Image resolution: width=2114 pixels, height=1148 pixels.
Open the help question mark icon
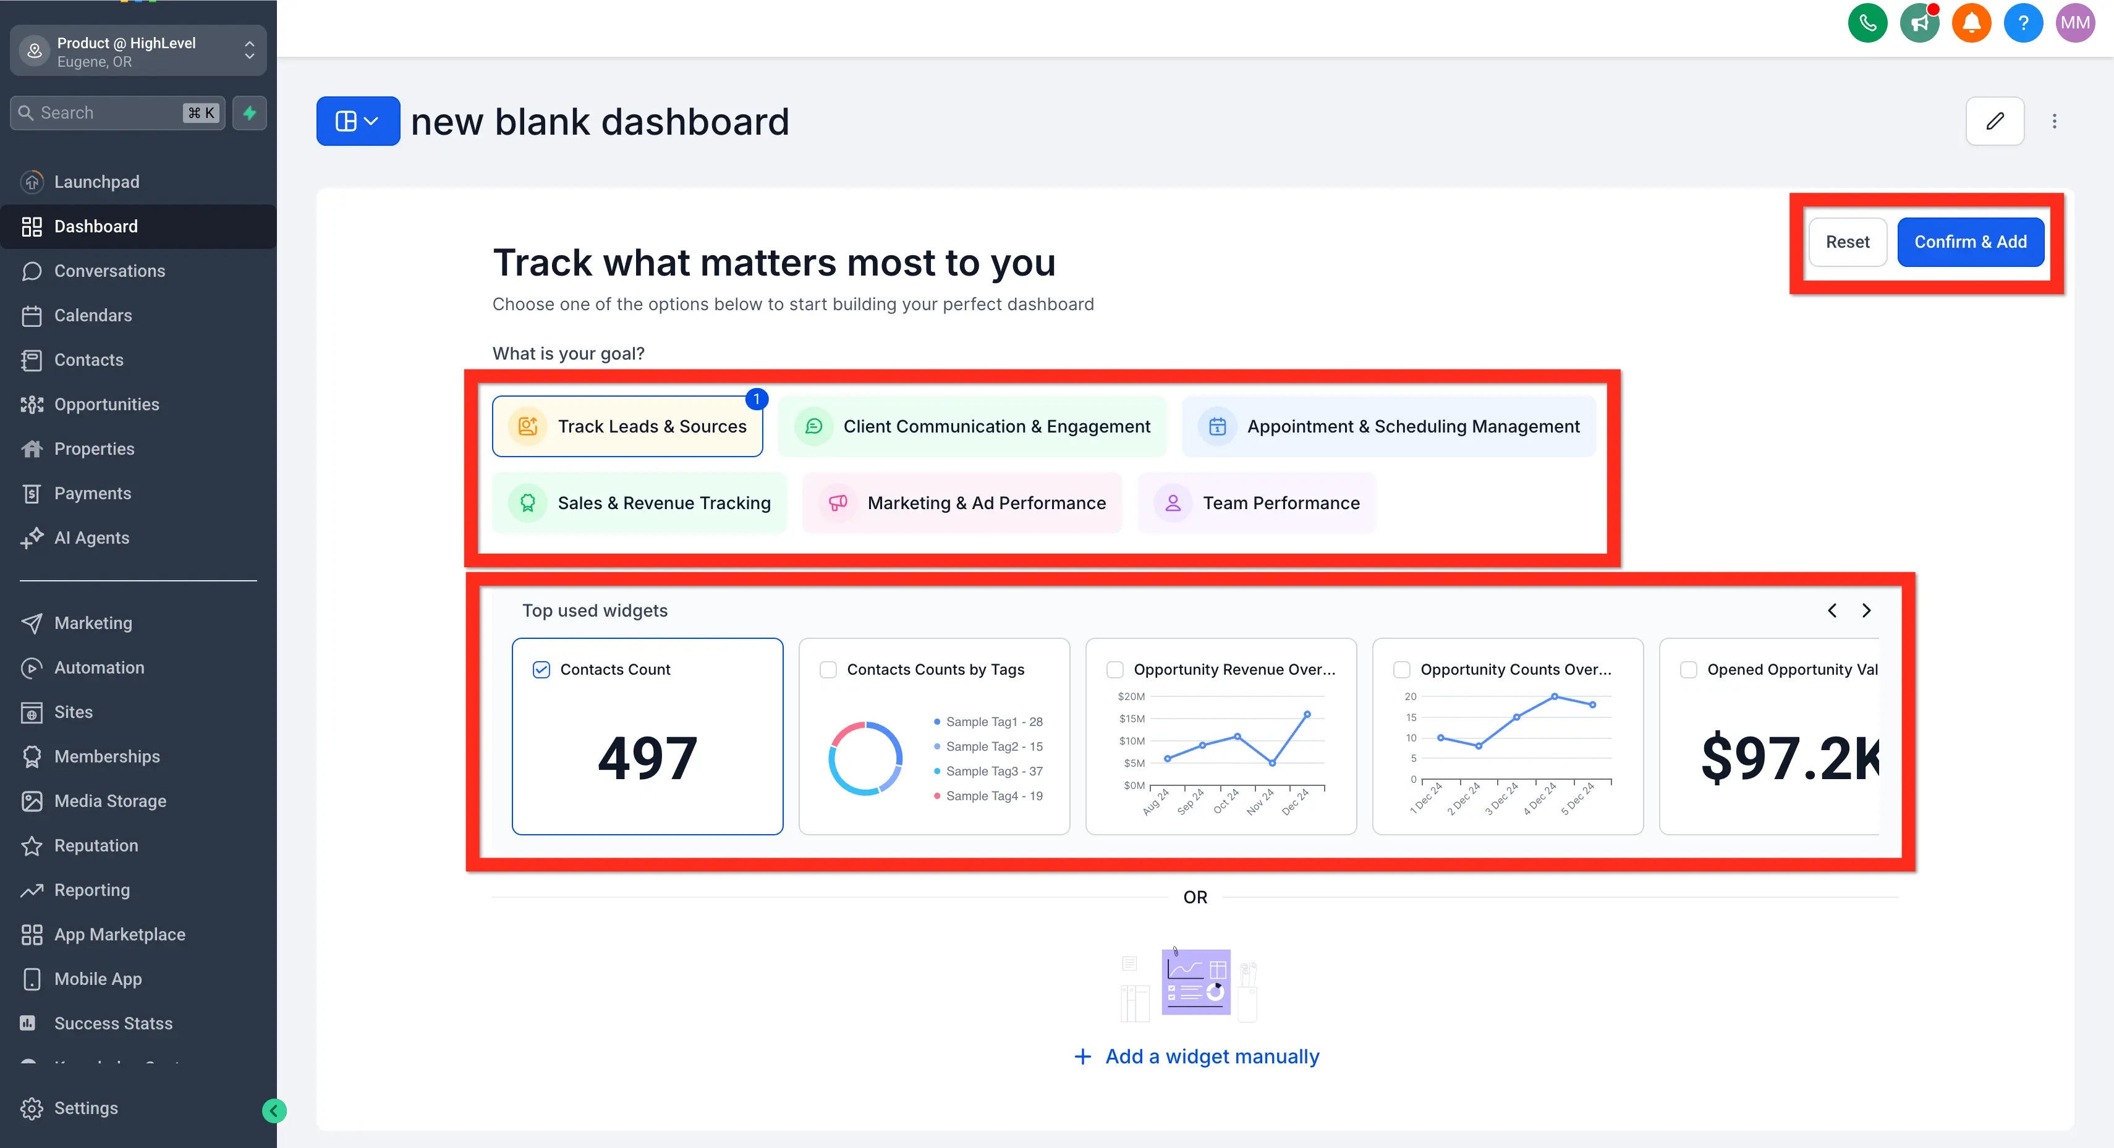(2023, 22)
